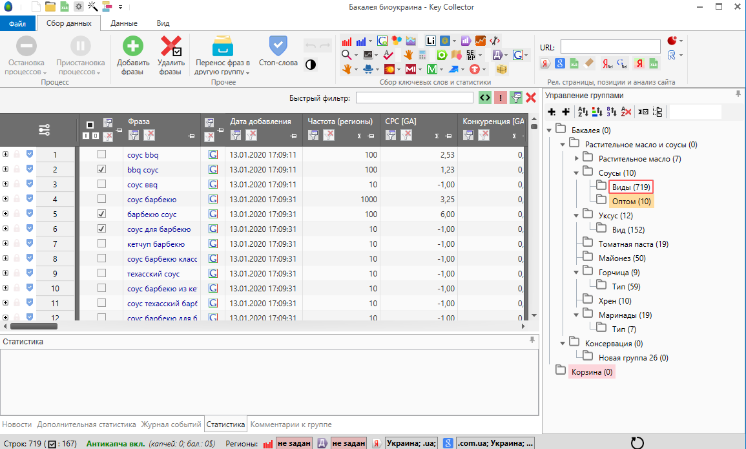Uncheck the checkbox for 'bbq соус' row
This screenshot has width=746, height=449.
pos(101,169)
